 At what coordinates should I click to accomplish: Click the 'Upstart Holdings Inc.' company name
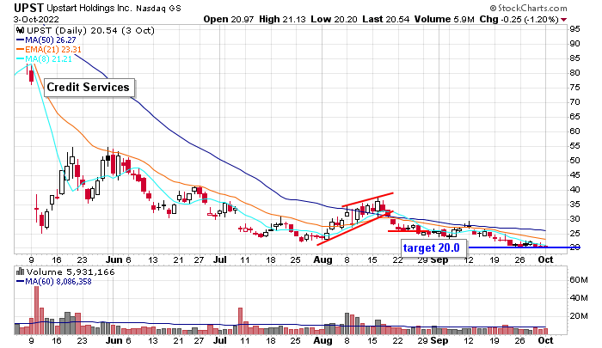(x=89, y=8)
